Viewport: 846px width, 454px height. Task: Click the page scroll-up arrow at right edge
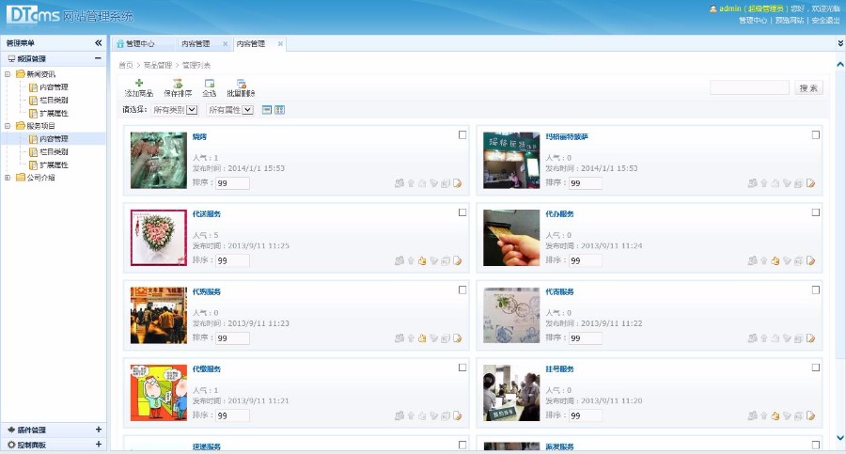(840, 64)
